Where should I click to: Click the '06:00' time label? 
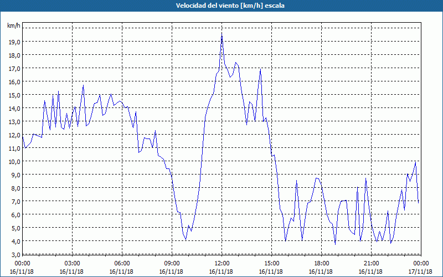(x=122, y=264)
